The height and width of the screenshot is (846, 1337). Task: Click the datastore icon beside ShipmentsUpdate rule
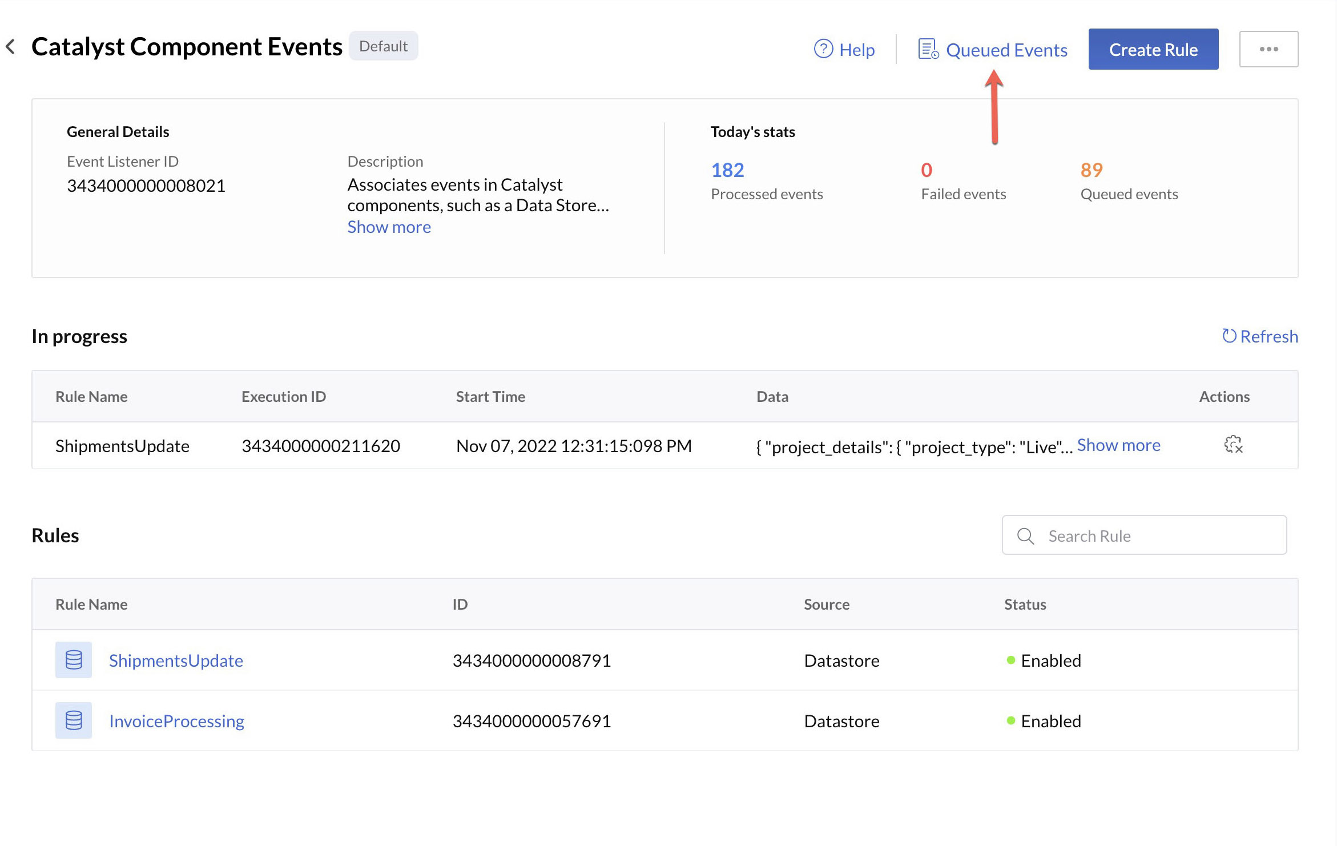[74, 660]
